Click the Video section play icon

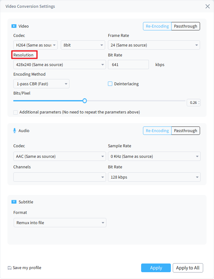pyautogui.click(x=14, y=26)
